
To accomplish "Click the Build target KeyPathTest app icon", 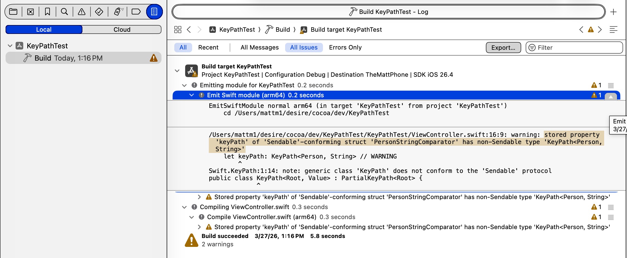I will 192,71.
